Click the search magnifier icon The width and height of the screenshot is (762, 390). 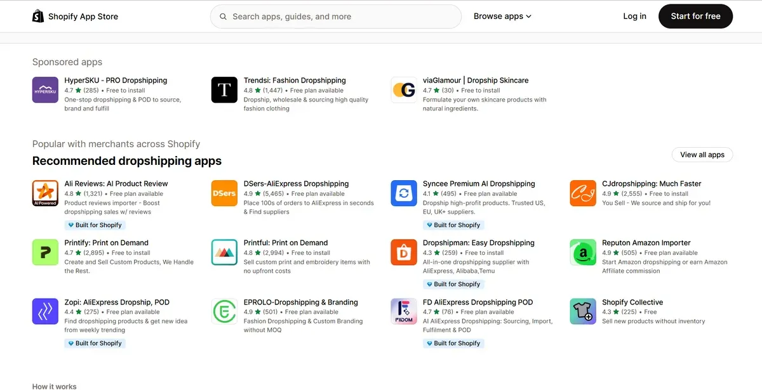tap(223, 16)
